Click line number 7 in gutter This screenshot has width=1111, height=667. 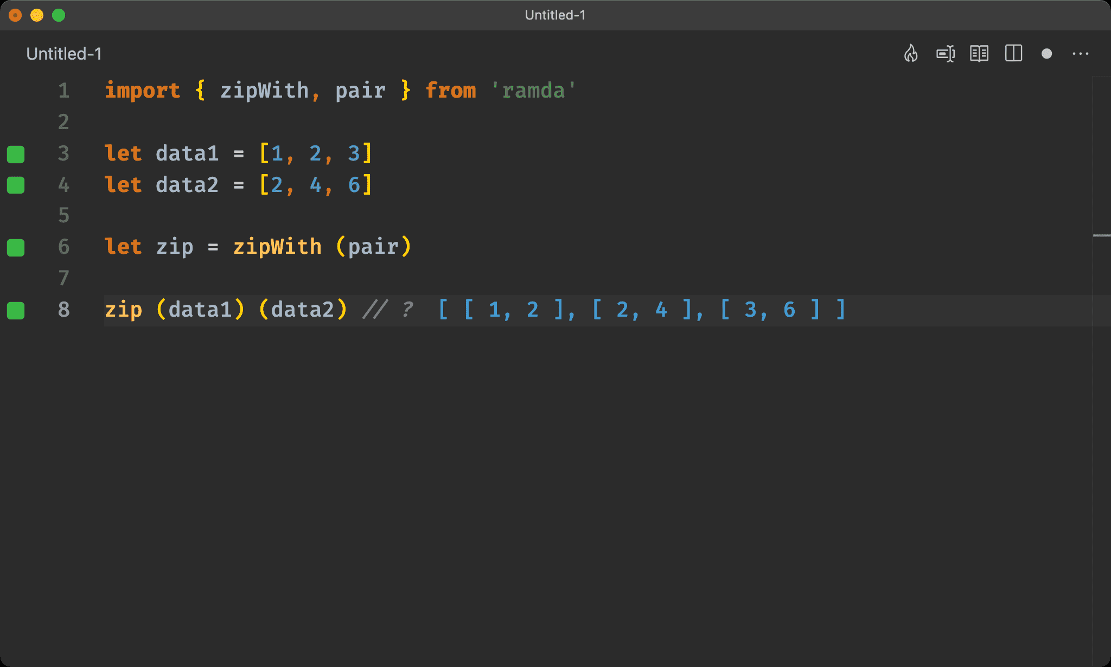[64, 278]
